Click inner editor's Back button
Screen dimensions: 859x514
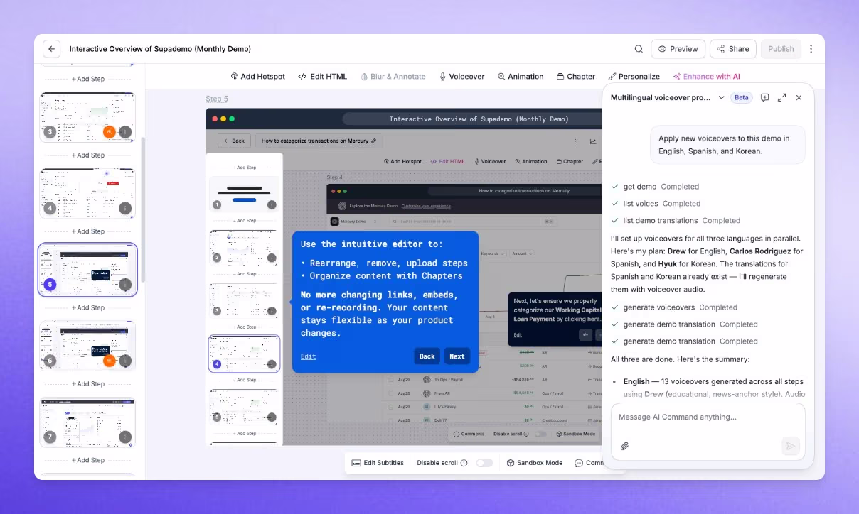click(234, 141)
